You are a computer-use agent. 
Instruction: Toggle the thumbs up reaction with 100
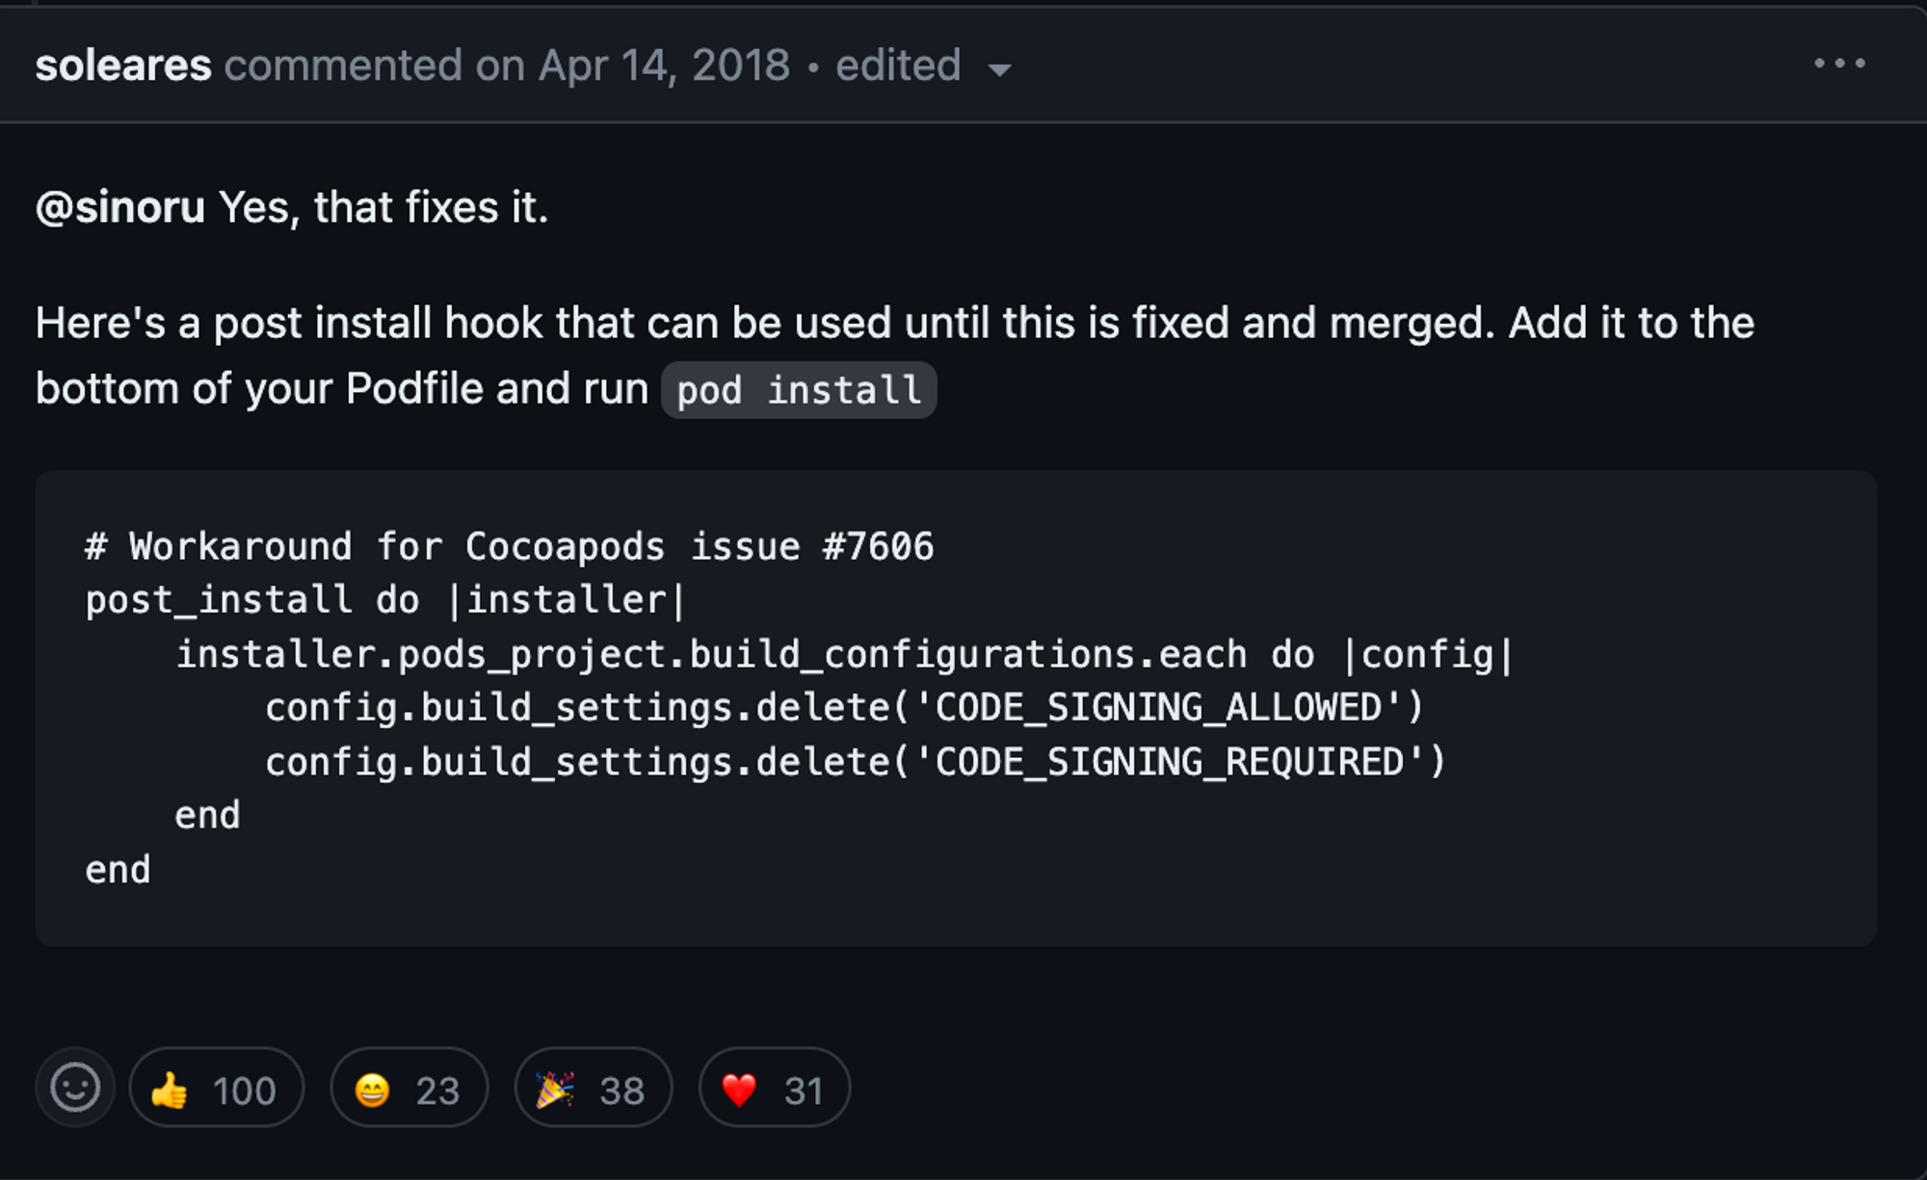217,1088
